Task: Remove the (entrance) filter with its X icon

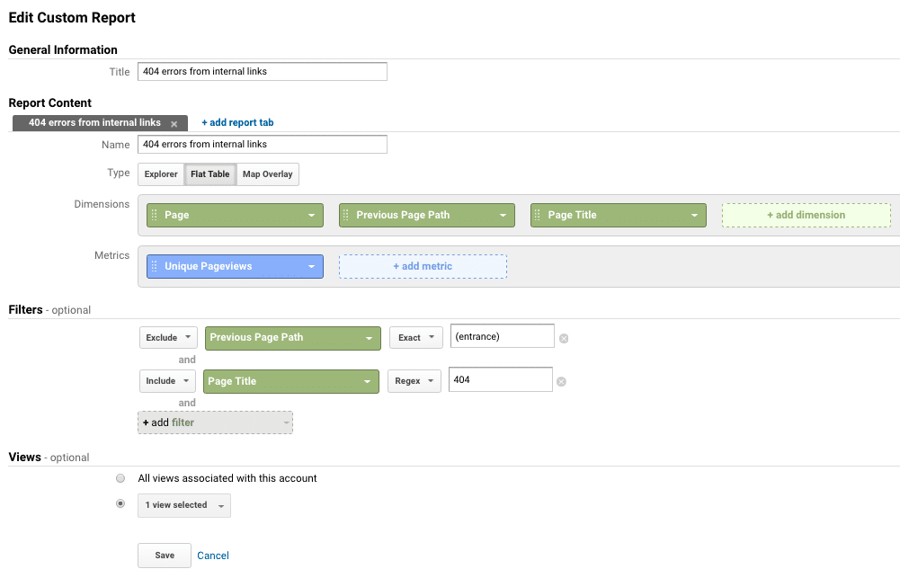Action: coord(564,338)
